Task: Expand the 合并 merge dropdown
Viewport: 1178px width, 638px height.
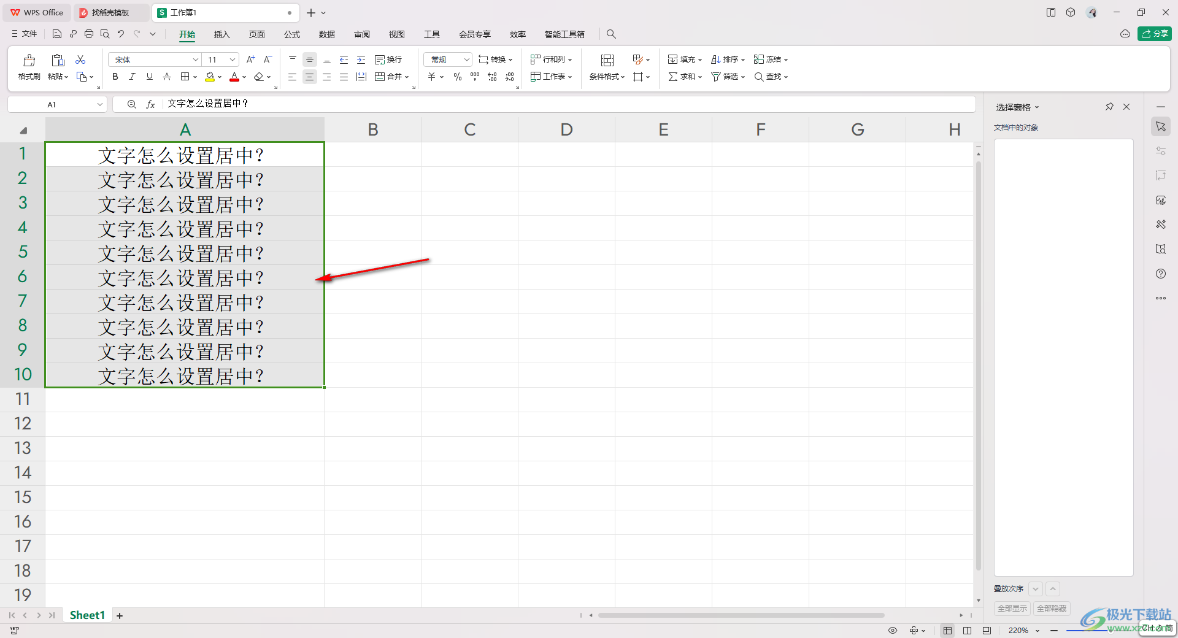Action: 406,77
